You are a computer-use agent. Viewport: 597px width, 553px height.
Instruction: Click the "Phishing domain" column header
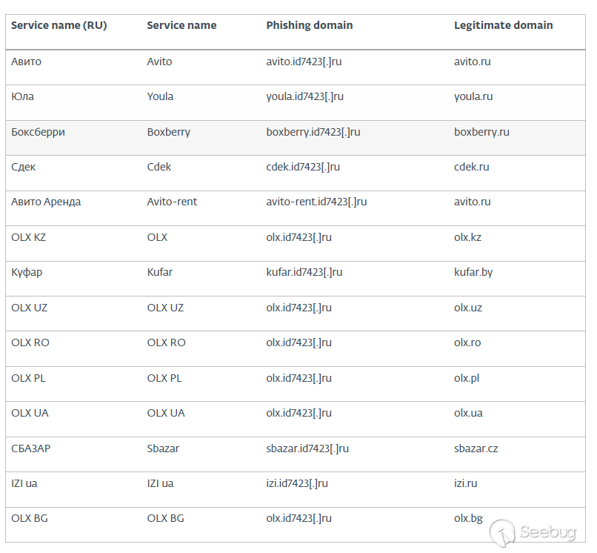309,25
